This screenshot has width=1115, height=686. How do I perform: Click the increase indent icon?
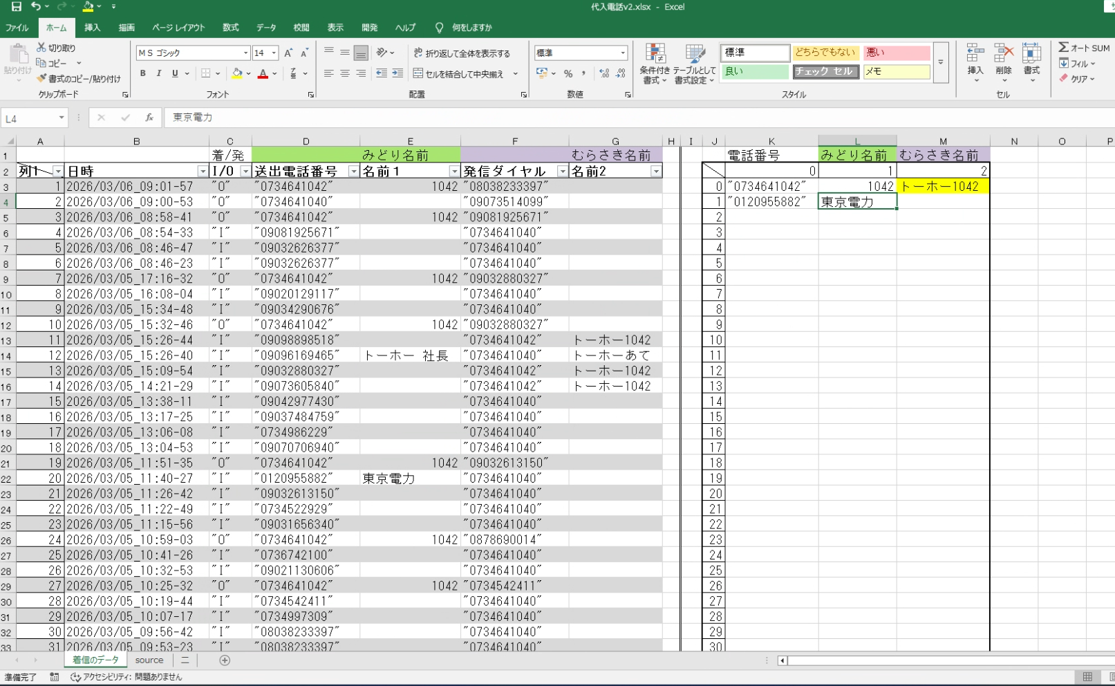click(x=397, y=73)
